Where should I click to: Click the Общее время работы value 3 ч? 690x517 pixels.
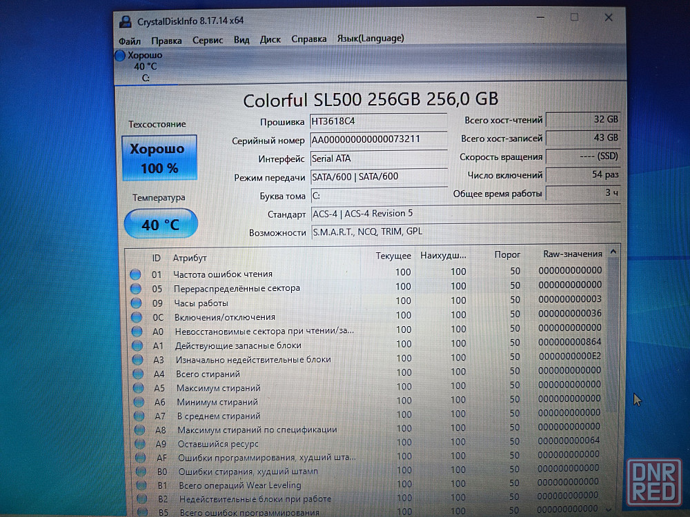[583, 192]
